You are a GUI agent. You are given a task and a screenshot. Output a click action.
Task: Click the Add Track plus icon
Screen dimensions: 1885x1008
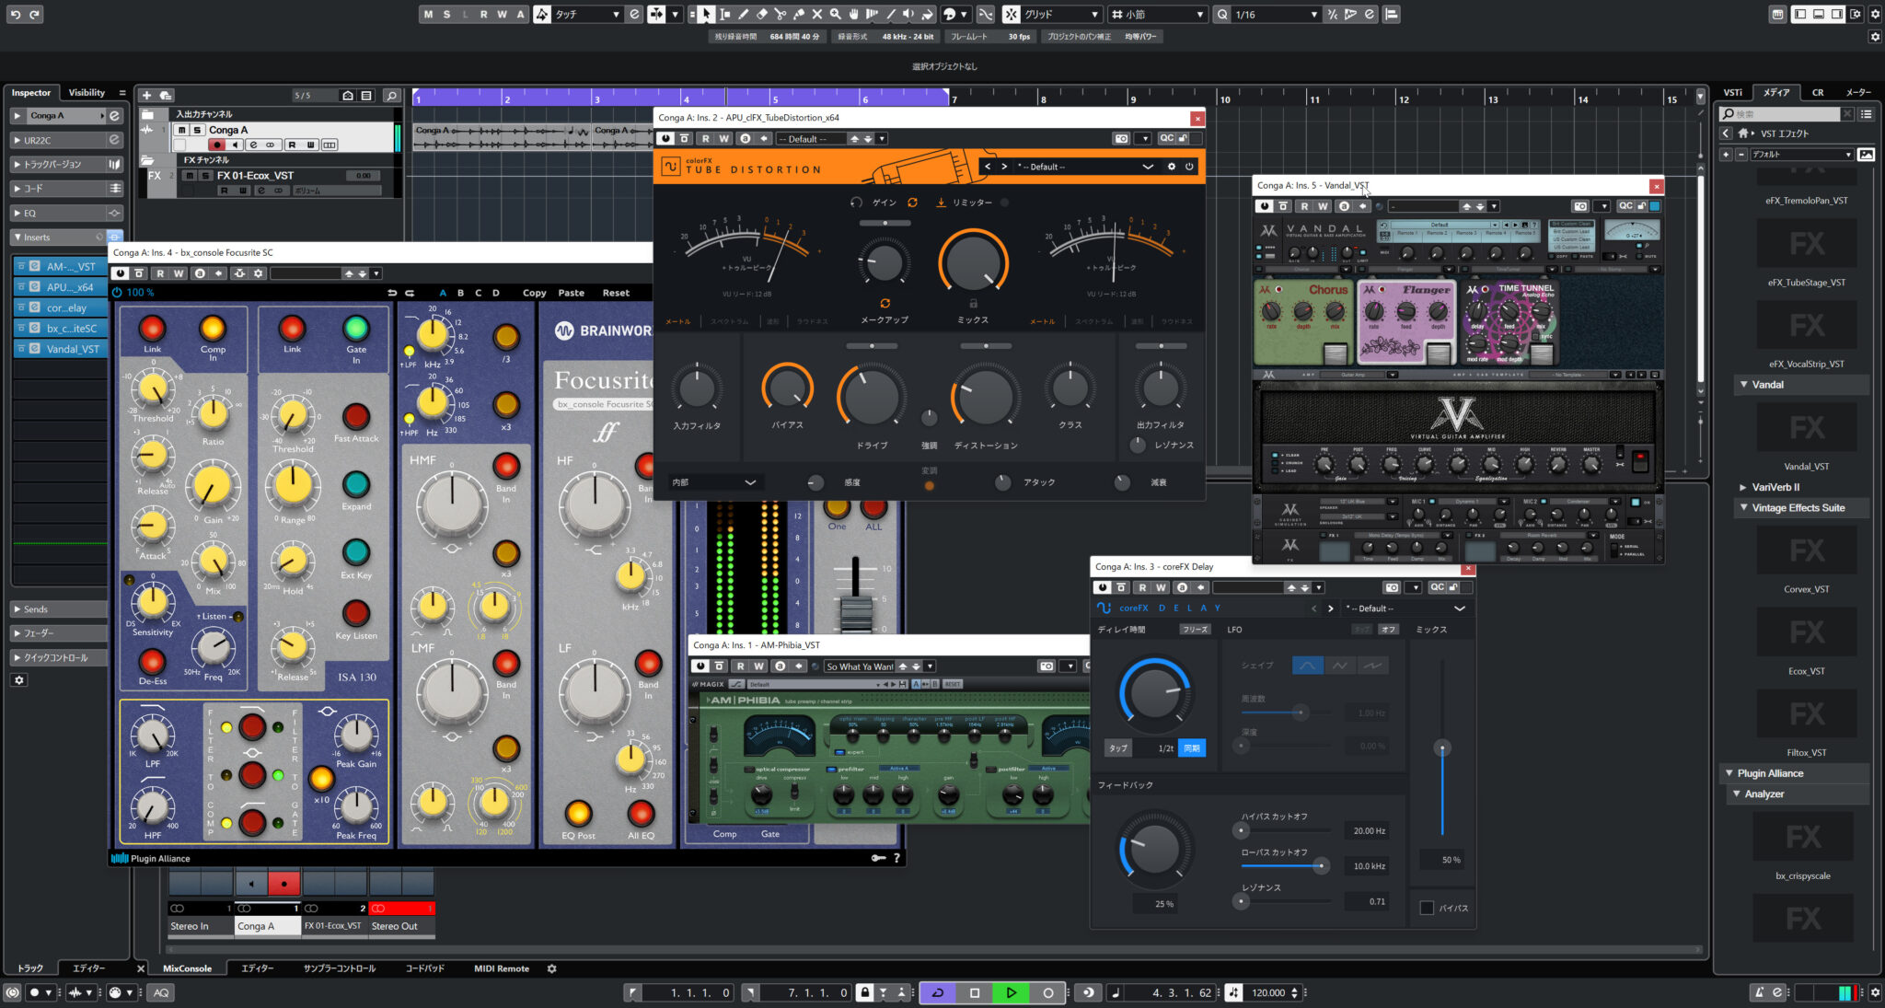146,95
